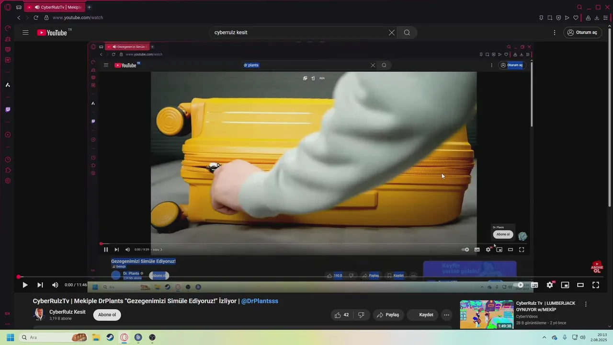This screenshot has width=613, height=345.
Task: Save video with the Kaydet button
Action: point(422,315)
